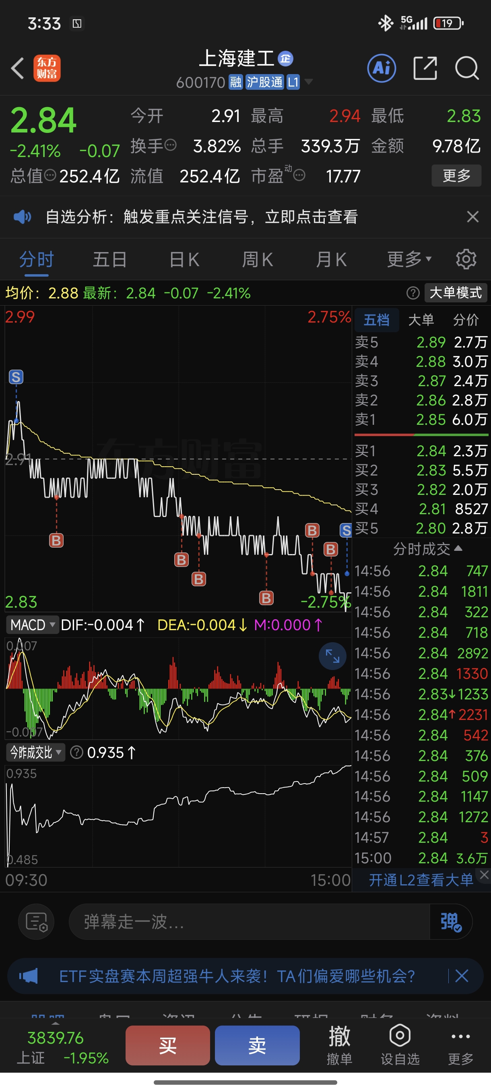This screenshot has width=491, height=1092.
Task: Select the 卖5 2.89 order row
Action: click(x=421, y=342)
